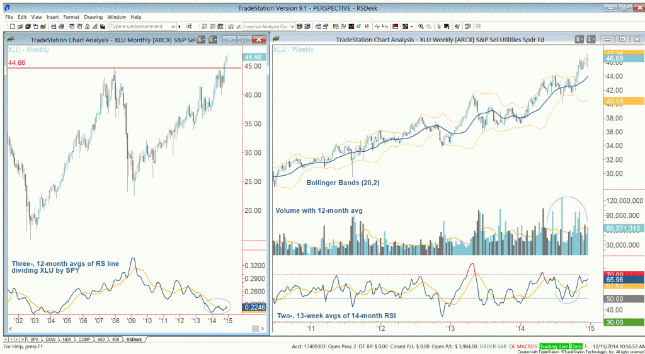Click the Volume with 12-month avg label
The width and height of the screenshot is (645, 354).
[319, 211]
